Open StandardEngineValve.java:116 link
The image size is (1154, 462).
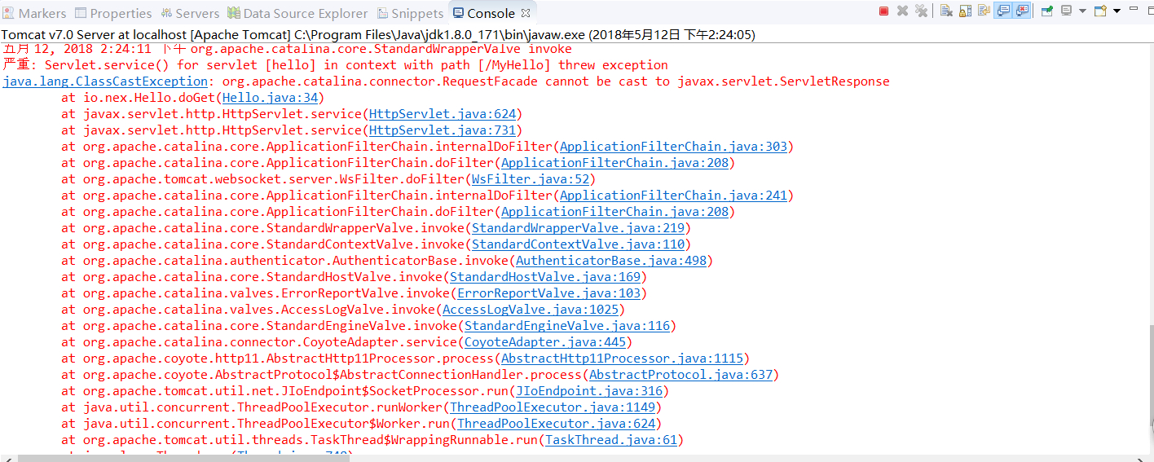click(x=567, y=326)
